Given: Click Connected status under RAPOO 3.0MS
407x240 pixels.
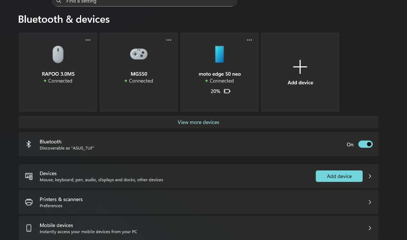Looking at the screenshot, I should click(60, 81).
